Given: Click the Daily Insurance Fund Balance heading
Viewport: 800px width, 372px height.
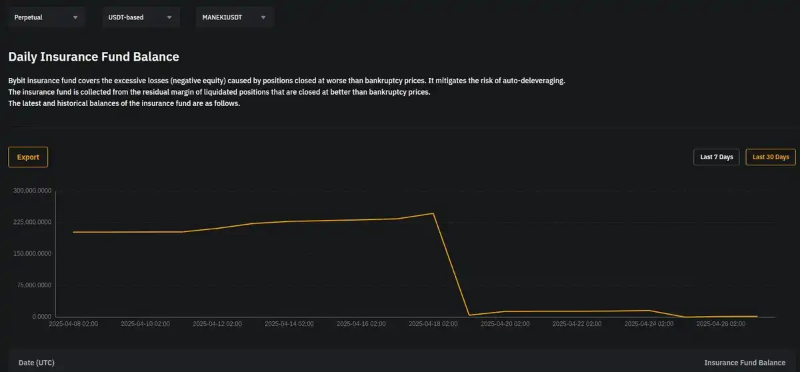Looking at the screenshot, I should [x=93, y=57].
